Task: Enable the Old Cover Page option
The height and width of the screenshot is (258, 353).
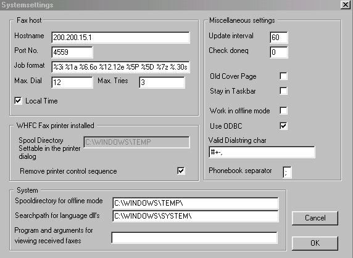Action: click(283, 76)
